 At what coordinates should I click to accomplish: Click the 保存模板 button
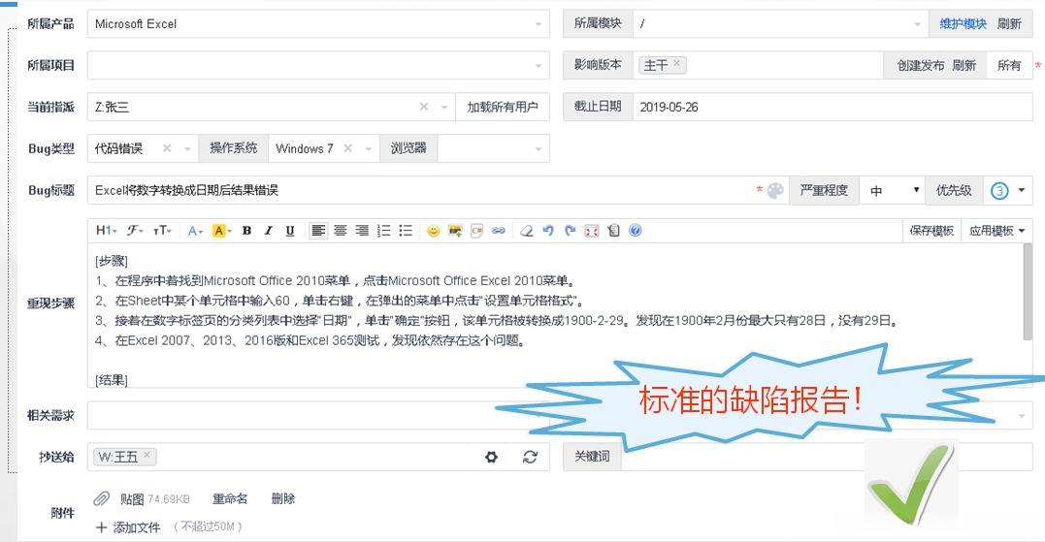click(x=931, y=231)
